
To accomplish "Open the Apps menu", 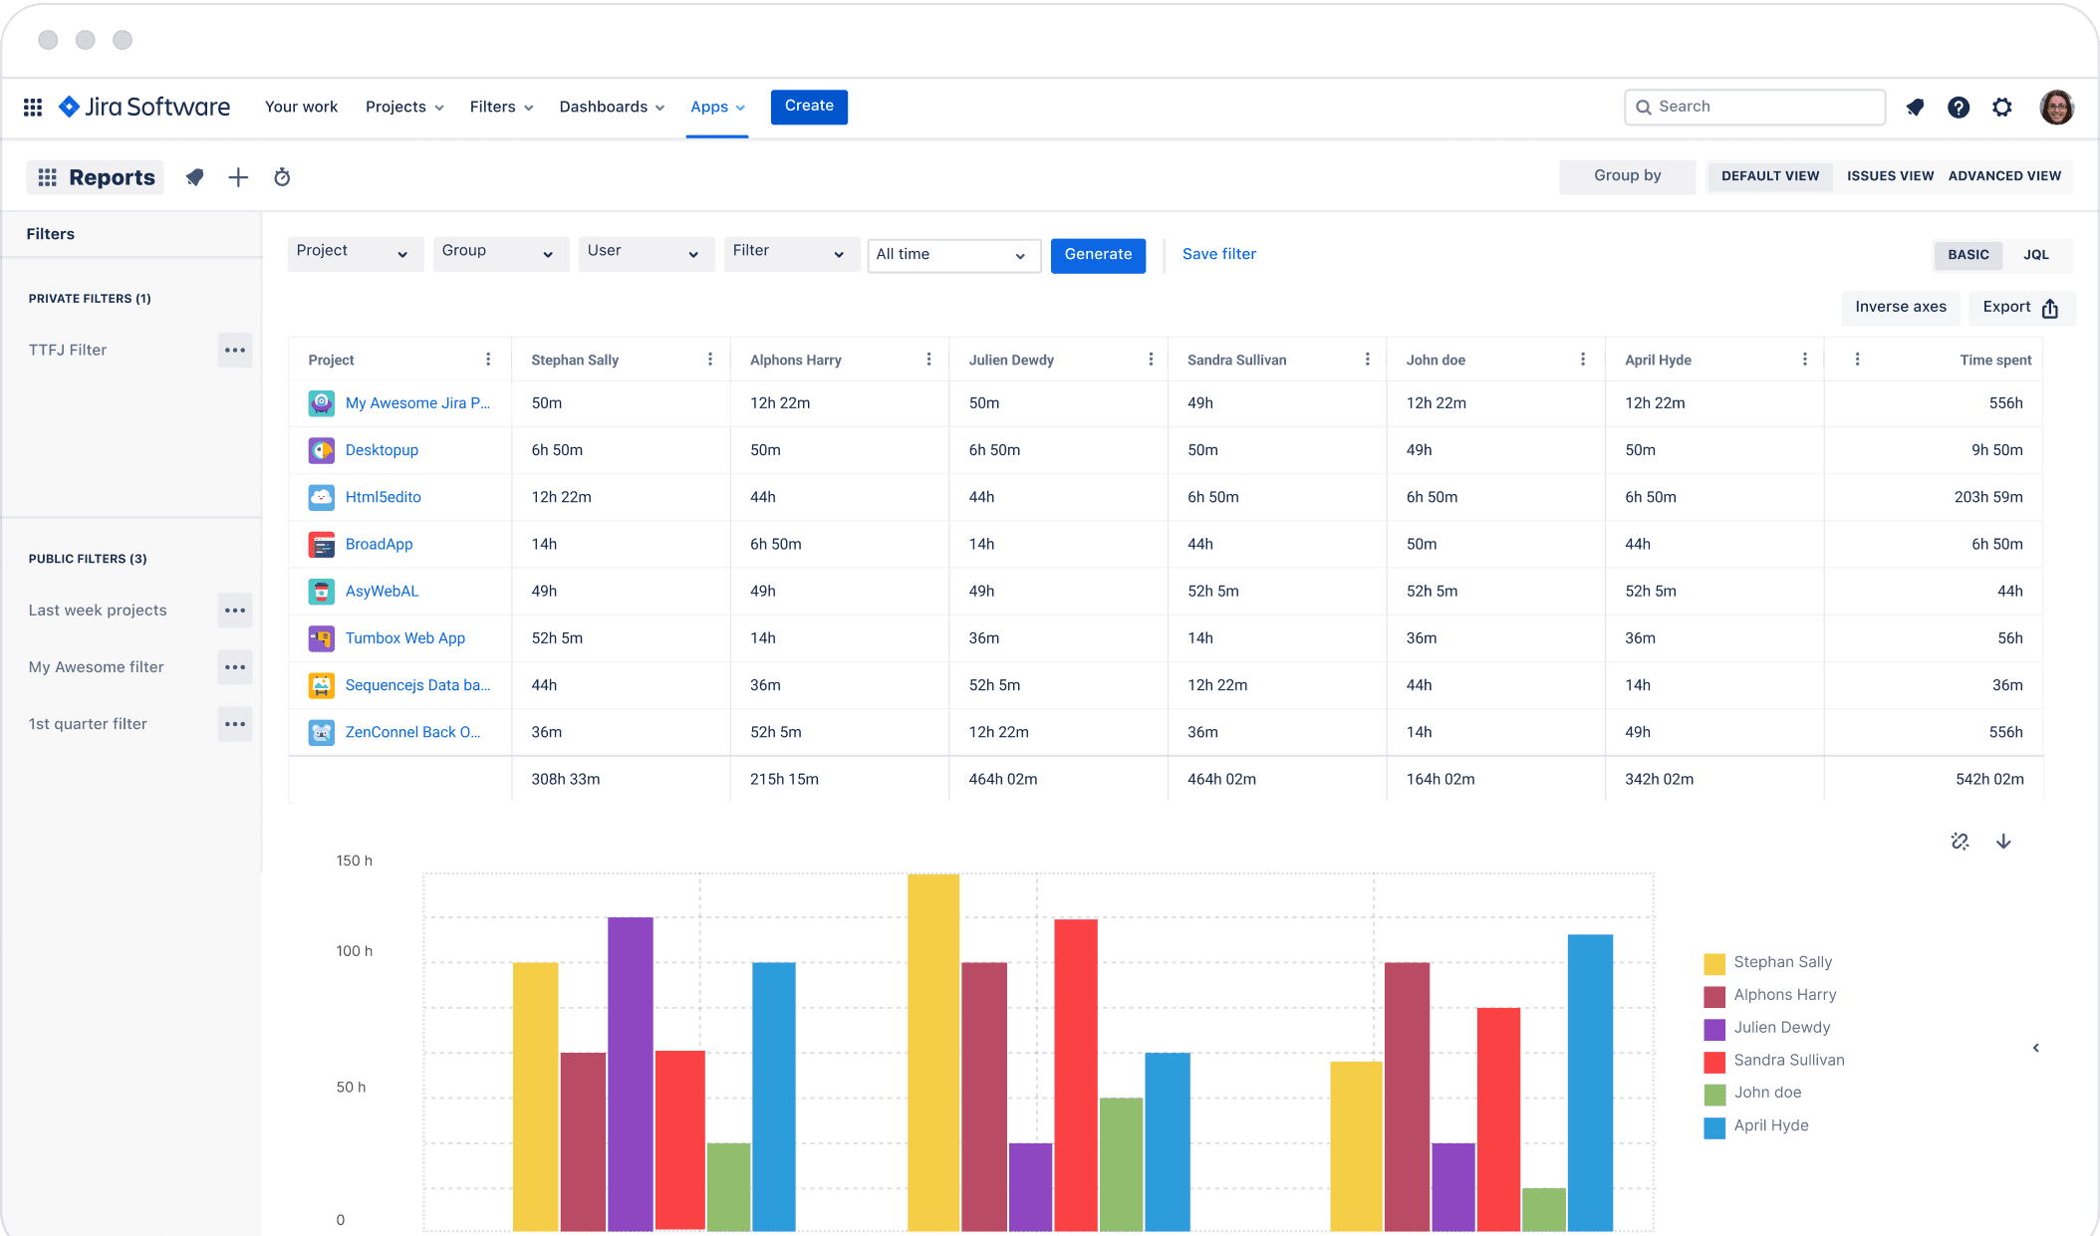I will coord(717,108).
